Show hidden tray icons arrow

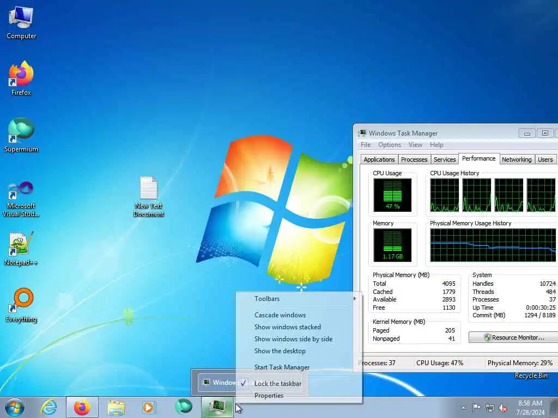pyautogui.click(x=463, y=408)
